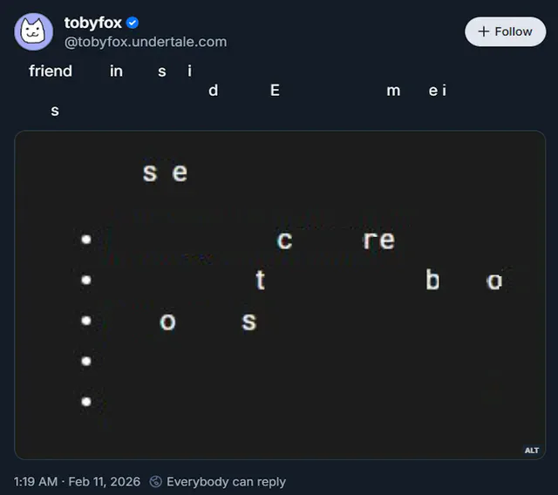Click the word "friend" in the post
Viewport: 558px width, 495px height.
click(x=51, y=71)
